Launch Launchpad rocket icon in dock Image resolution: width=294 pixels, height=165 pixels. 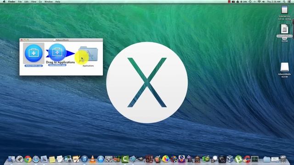click(20, 159)
